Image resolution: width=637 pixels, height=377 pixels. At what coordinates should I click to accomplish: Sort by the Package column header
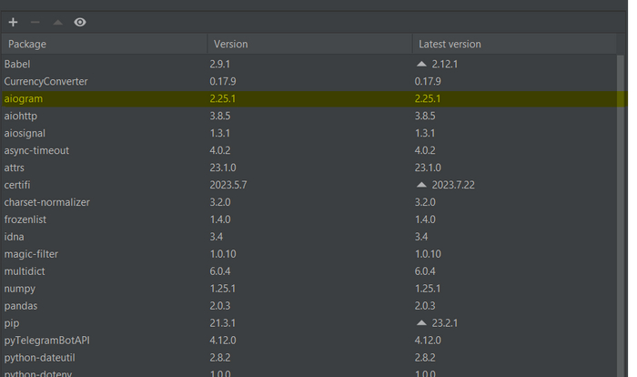pyautogui.click(x=25, y=44)
